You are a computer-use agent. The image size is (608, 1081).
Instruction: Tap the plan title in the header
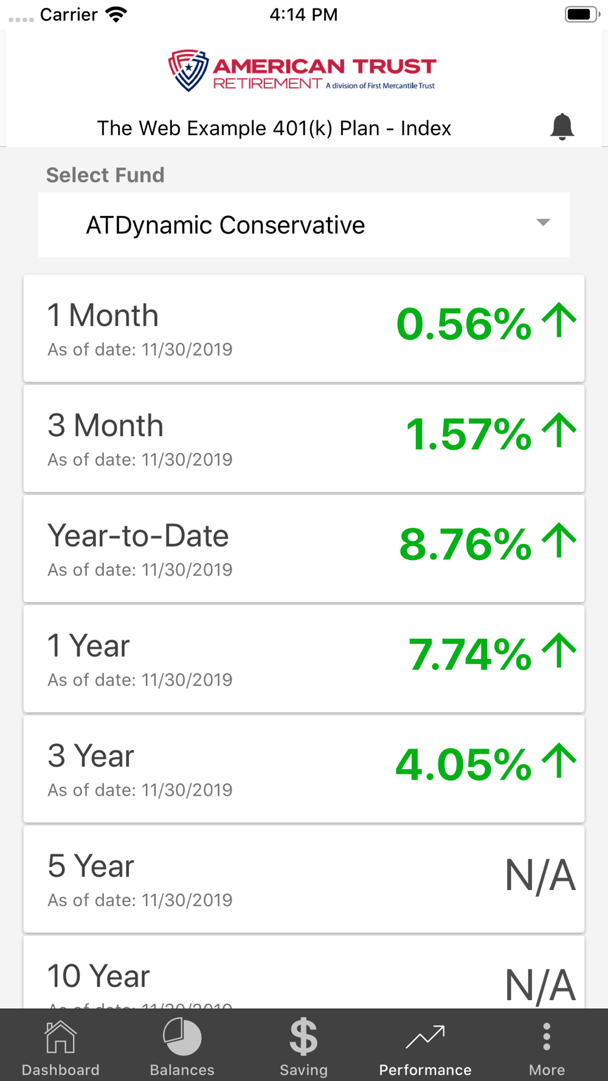[x=274, y=128]
